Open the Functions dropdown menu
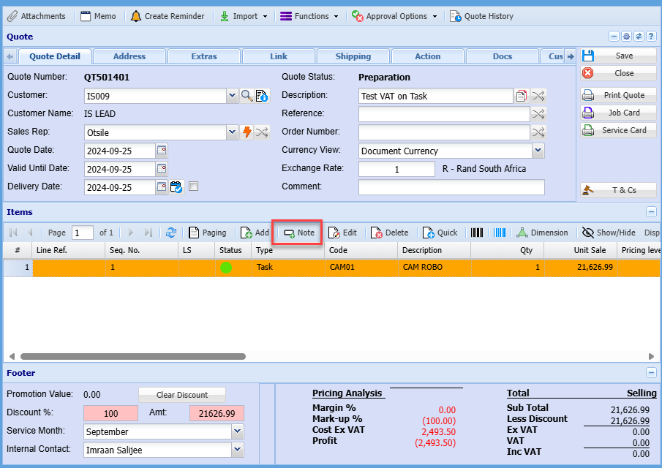 [309, 16]
